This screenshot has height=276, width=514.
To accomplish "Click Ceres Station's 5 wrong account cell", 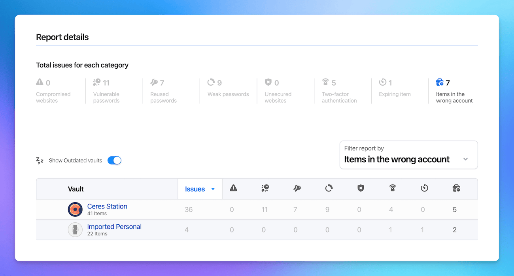I will coord(455,210).
